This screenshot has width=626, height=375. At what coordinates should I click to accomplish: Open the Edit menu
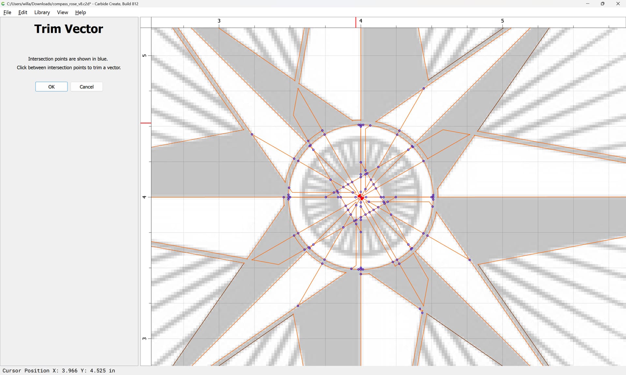(22, 12)
